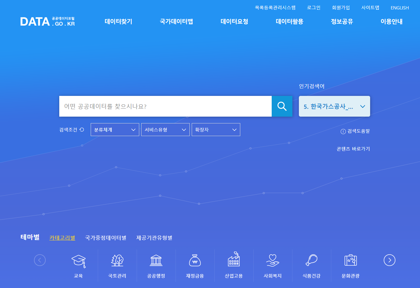The image size is (420, 288).
Task: Reset search conditions with refresh icon
Action: (82, 130)
